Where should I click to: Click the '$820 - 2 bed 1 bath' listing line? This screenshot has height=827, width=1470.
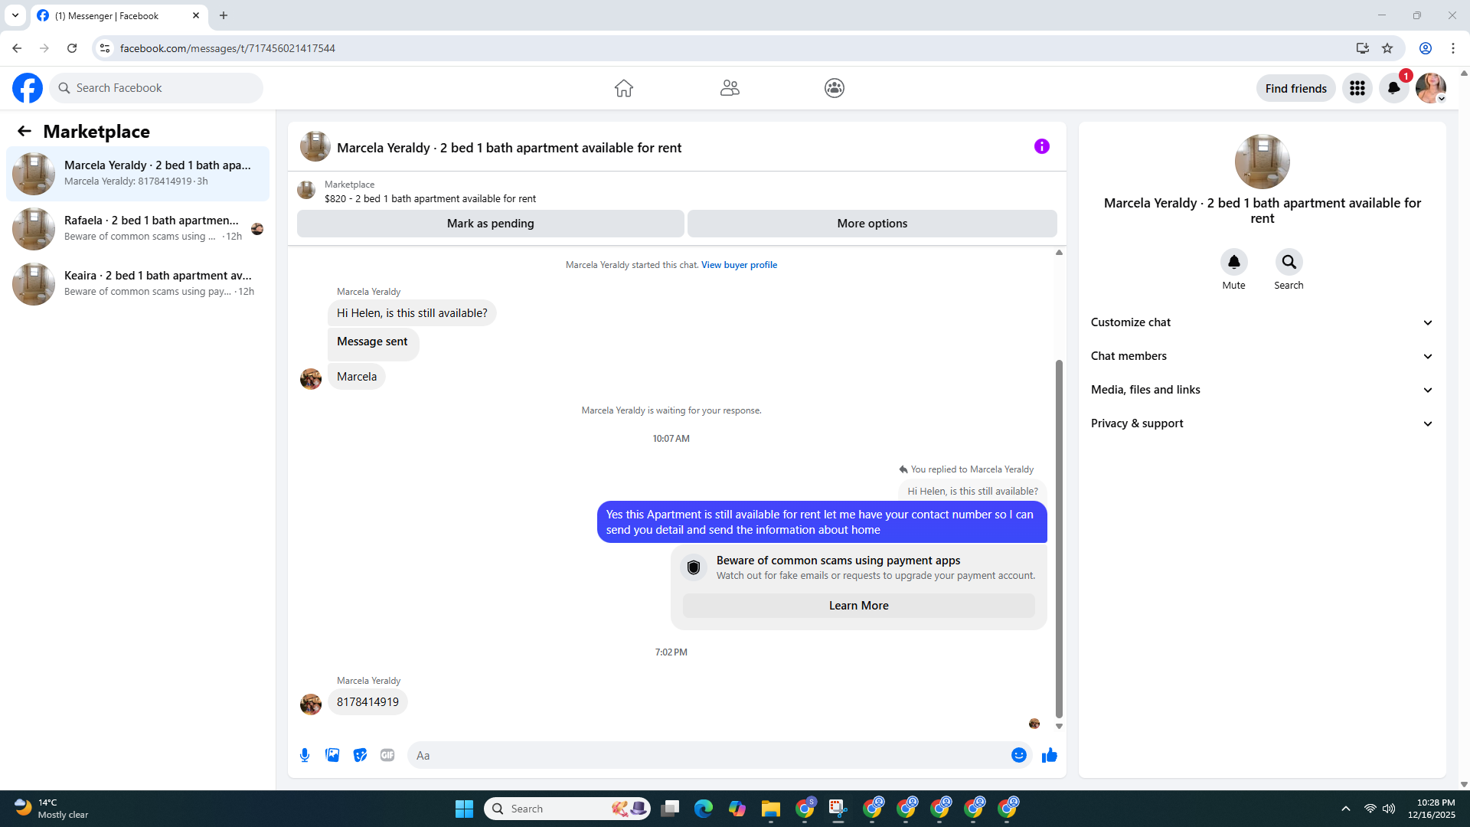tap(430, 199)
